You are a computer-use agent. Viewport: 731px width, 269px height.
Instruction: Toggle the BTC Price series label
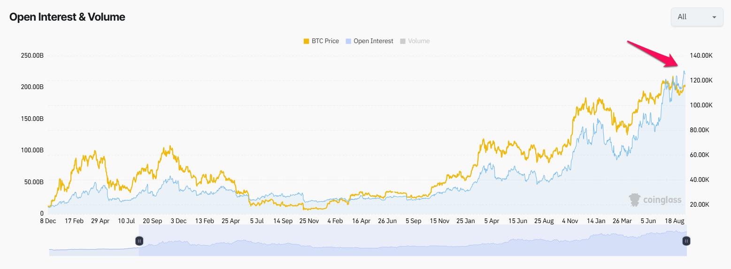click(325, 41)
